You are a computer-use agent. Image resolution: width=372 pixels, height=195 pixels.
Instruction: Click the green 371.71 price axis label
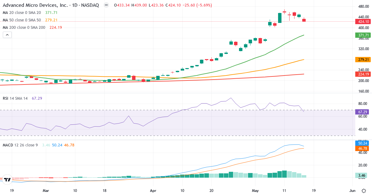(363, 35)
